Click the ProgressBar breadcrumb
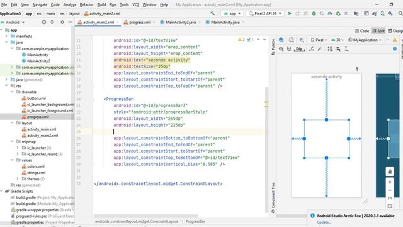This screenshot has width=403, height=227. pos(195,221)
